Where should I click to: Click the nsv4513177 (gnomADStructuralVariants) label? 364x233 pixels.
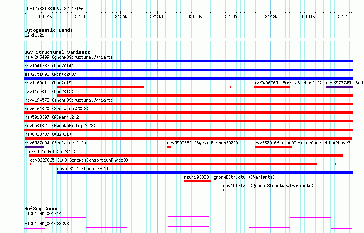268,186
